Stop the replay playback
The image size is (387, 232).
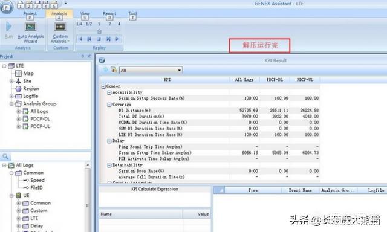coord(99,39)
